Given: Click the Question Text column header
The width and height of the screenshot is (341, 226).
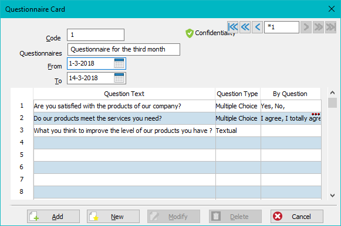Looking at the screenshot, I should pyautogui.click(x=124, y=94).
